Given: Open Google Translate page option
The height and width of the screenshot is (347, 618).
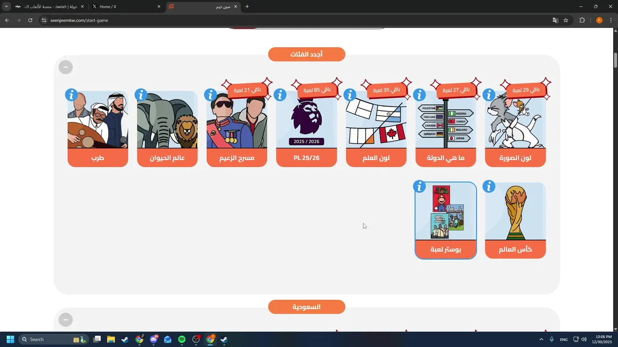Looking at the screenshot, I should pyautogui.click(x=555, y=20).
